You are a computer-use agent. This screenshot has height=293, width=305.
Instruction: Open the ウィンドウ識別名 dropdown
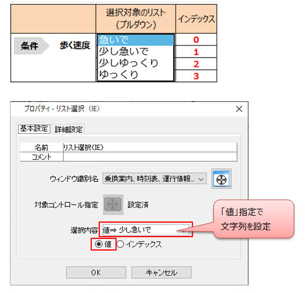pos(155,178)
